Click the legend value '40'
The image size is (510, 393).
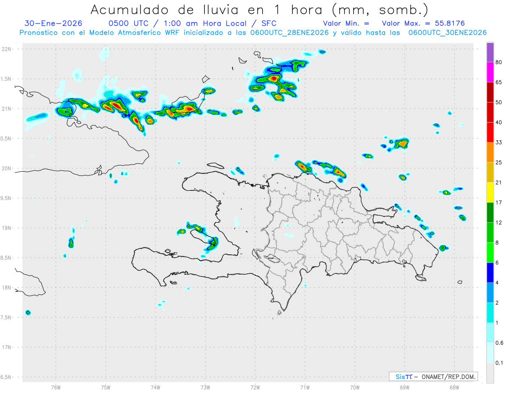click(x=499, y=123)
